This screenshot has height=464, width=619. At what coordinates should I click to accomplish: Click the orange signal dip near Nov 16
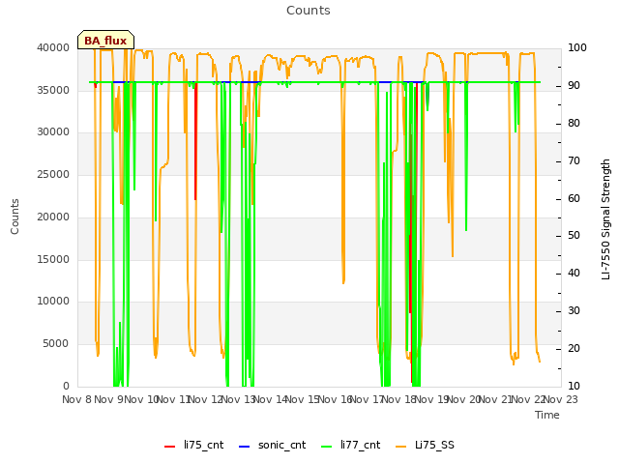343,183
